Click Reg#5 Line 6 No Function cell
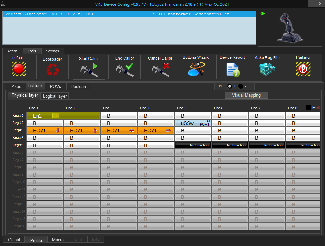 point(230,145)
